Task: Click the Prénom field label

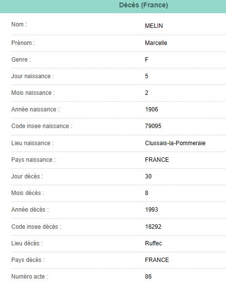Action: pos(23,43)
